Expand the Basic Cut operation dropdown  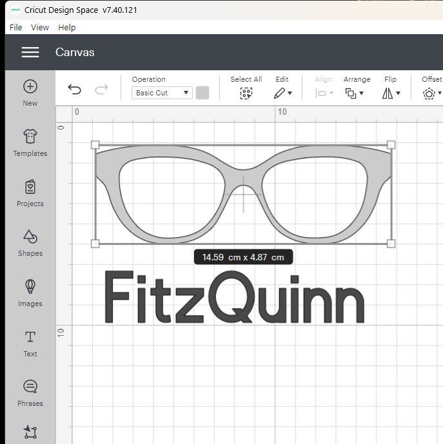[x=162, y=93]
